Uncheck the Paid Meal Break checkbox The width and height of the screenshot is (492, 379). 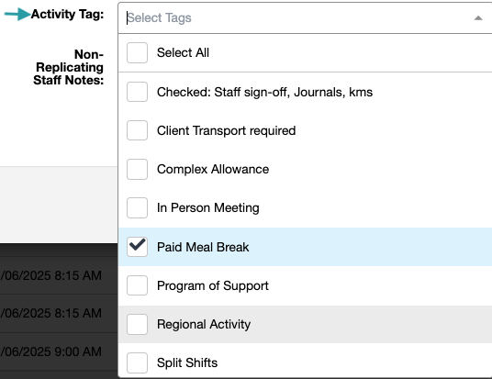(x=137, y=247)
